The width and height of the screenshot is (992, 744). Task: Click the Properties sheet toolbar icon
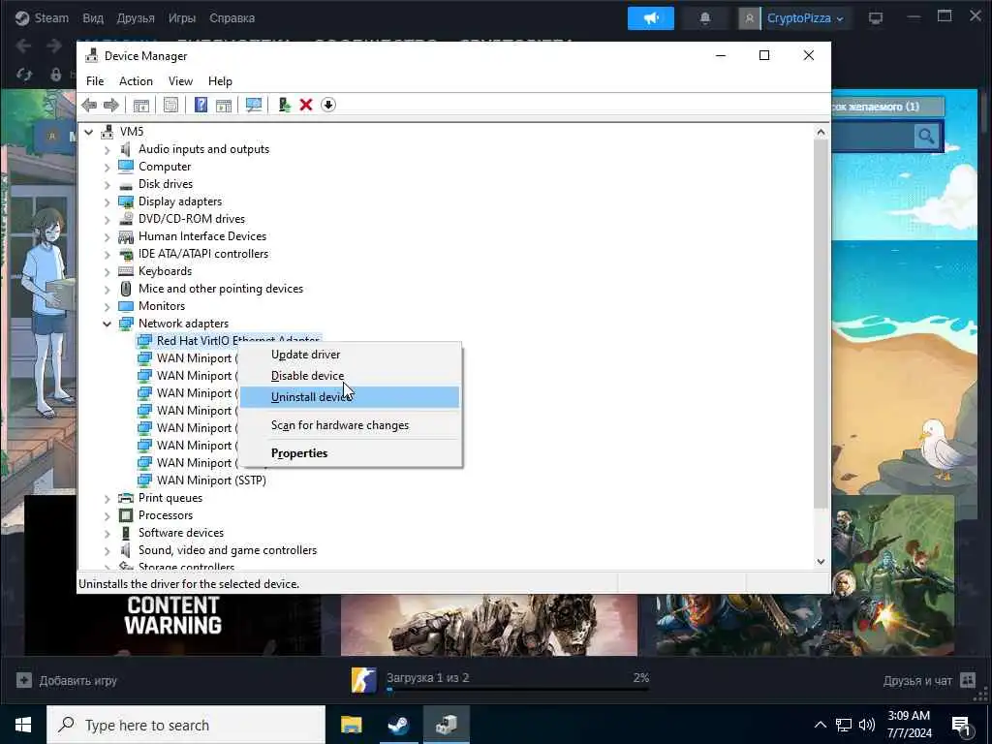[x=170, y=105]
